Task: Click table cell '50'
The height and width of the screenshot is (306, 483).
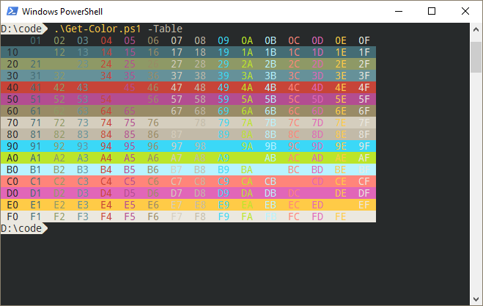Action: (x=12, y=99)
